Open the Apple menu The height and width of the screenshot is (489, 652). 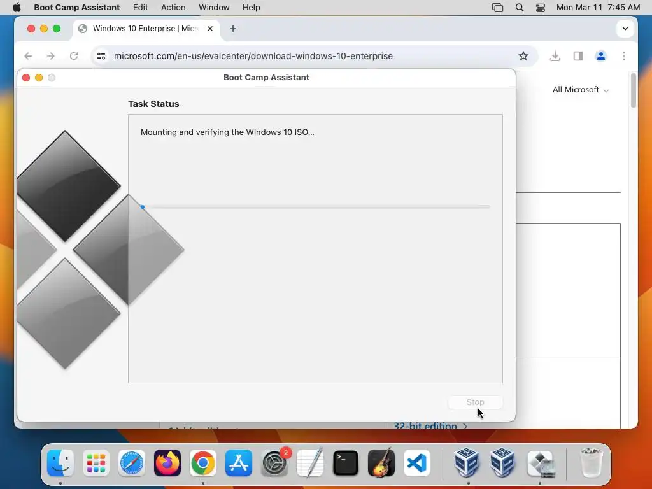17,8
